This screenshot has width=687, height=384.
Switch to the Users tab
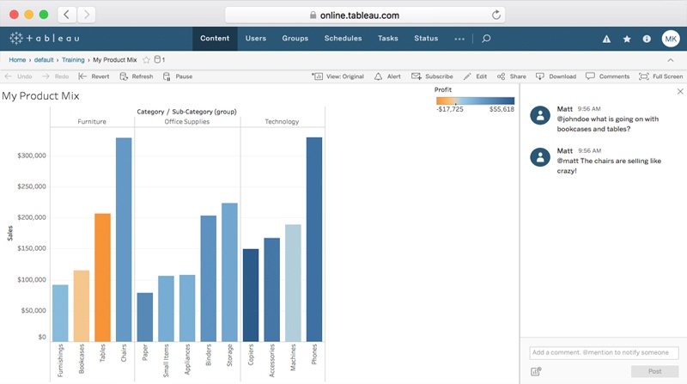pyautogui.click(x=255, y=39)
